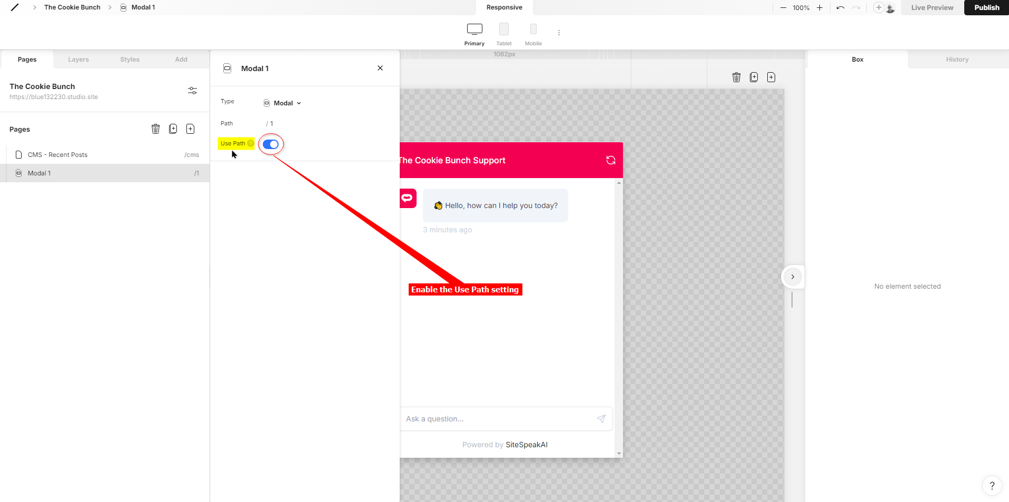Click the 100% zoom level
The height and width of the screenshot is (502, 1009).
tap(801, 8)
